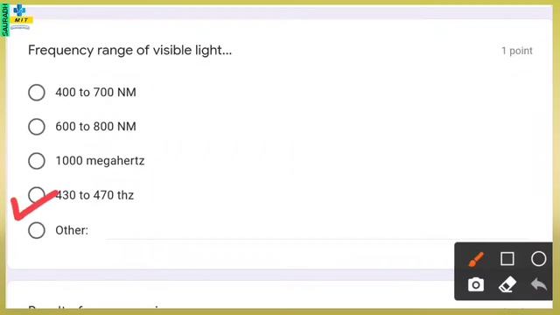Viewport: 560px width, 315px height.
Task: Activate the eraser tool
Action: point(507,284)
